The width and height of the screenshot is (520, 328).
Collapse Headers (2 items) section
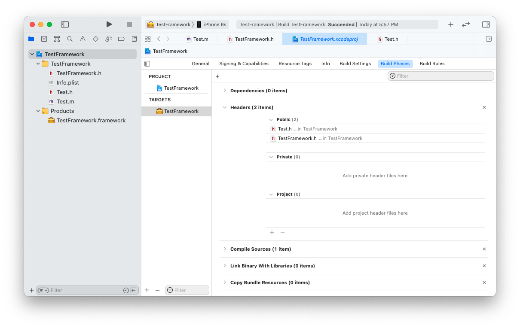(x=225, y=107)
